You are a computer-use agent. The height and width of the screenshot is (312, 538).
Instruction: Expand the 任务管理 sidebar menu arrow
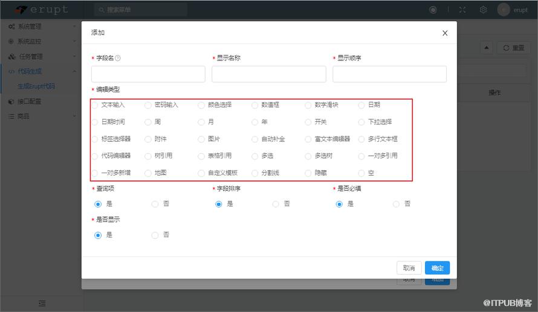(74, 57)
